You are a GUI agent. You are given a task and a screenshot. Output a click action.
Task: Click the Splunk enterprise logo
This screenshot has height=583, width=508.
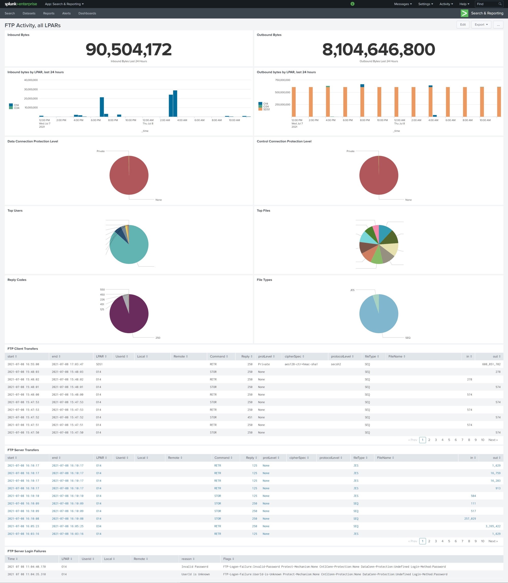click(x=21, y=4)
